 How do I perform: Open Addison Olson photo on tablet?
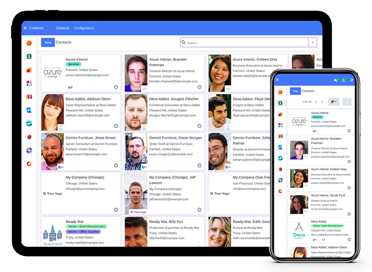coord(53,112)
